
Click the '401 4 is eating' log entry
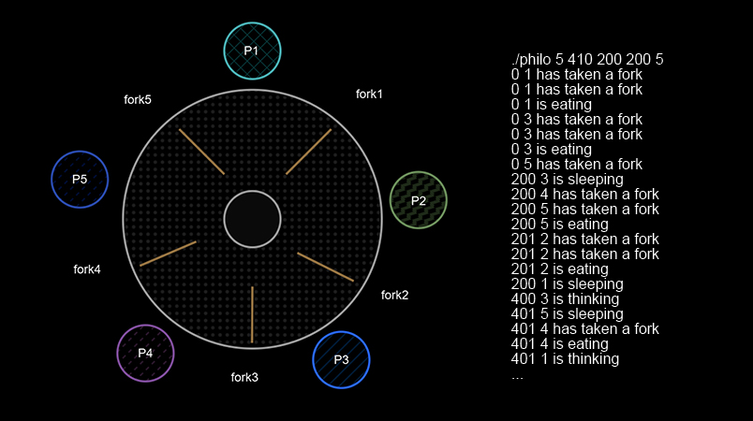pyautogui.click(x=560, y=343)
